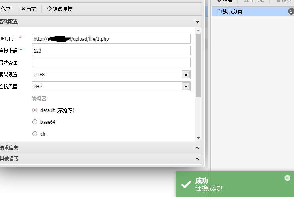Screen dimensions: 294x197
Task: Click the arrow button of the UTF8 combo box
Action: tap(186, 74)
